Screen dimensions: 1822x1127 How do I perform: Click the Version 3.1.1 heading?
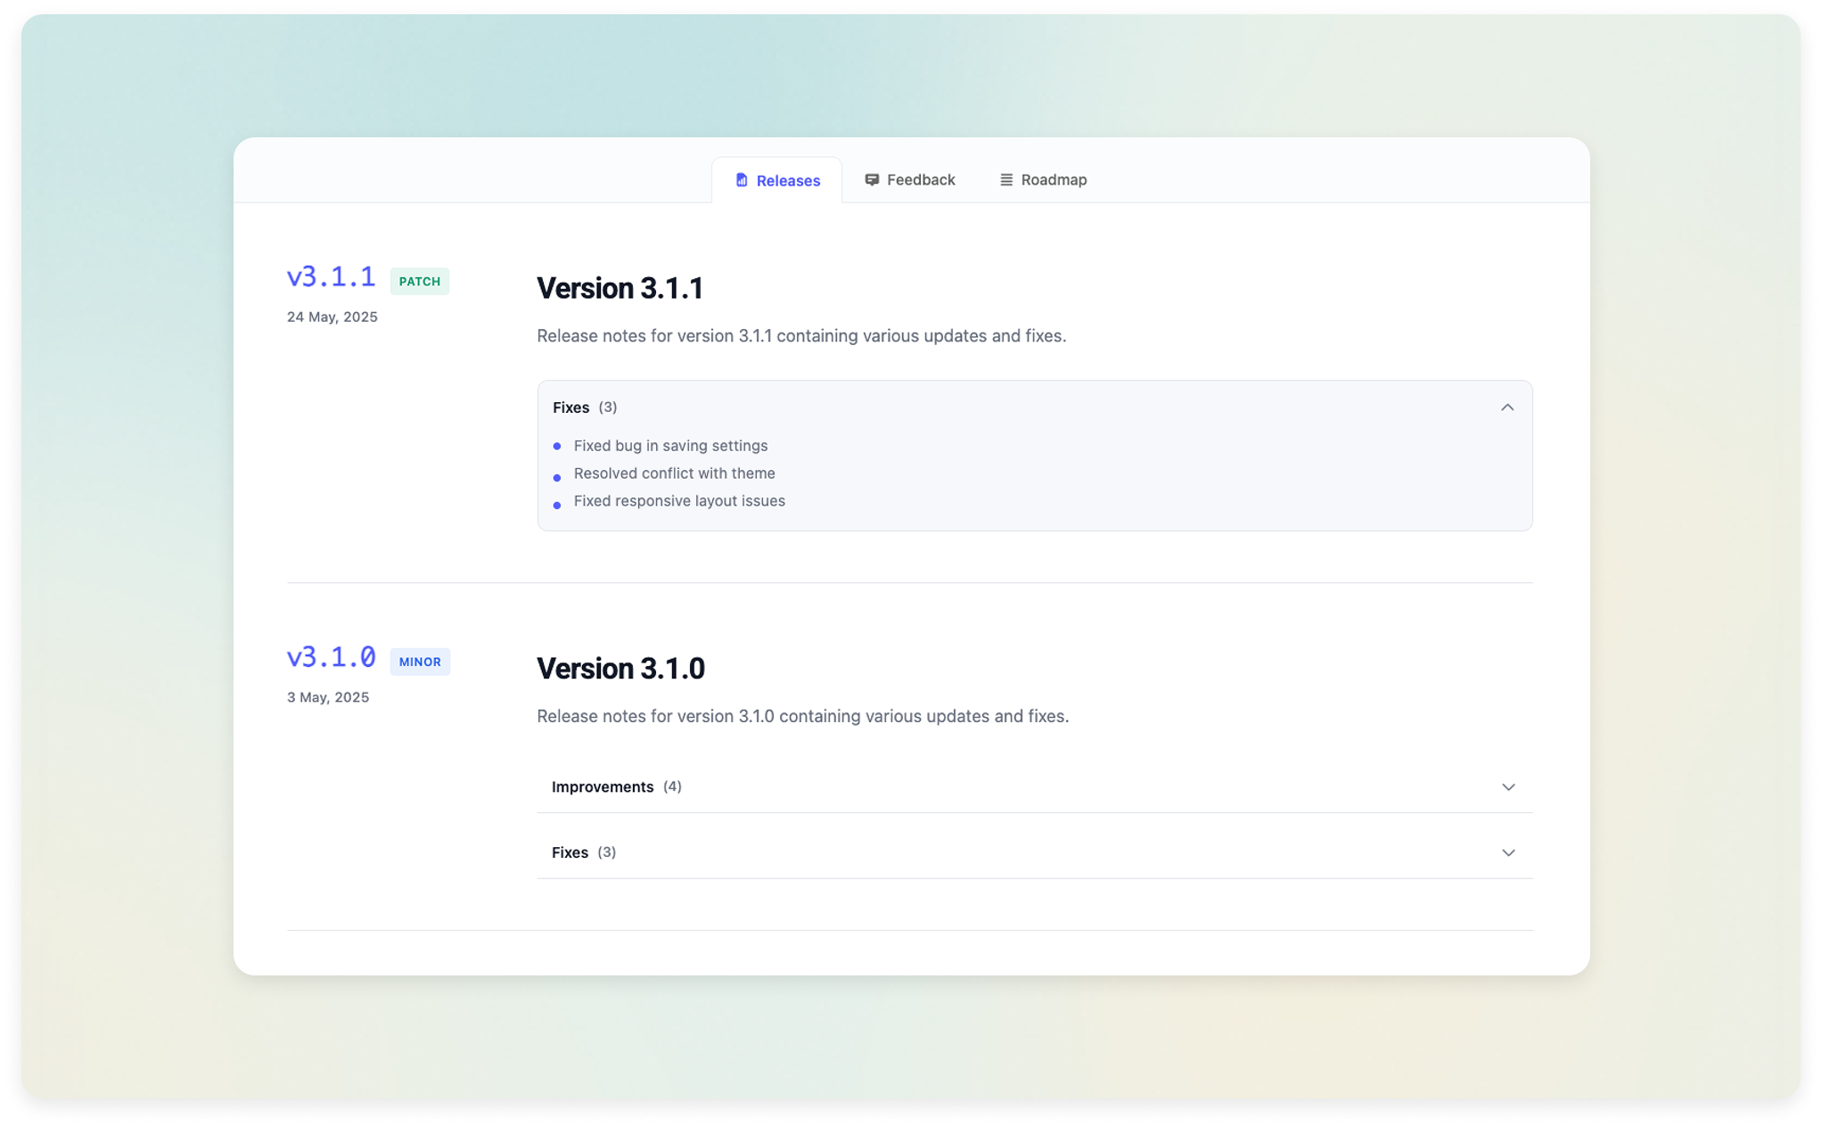pos(620,287)
